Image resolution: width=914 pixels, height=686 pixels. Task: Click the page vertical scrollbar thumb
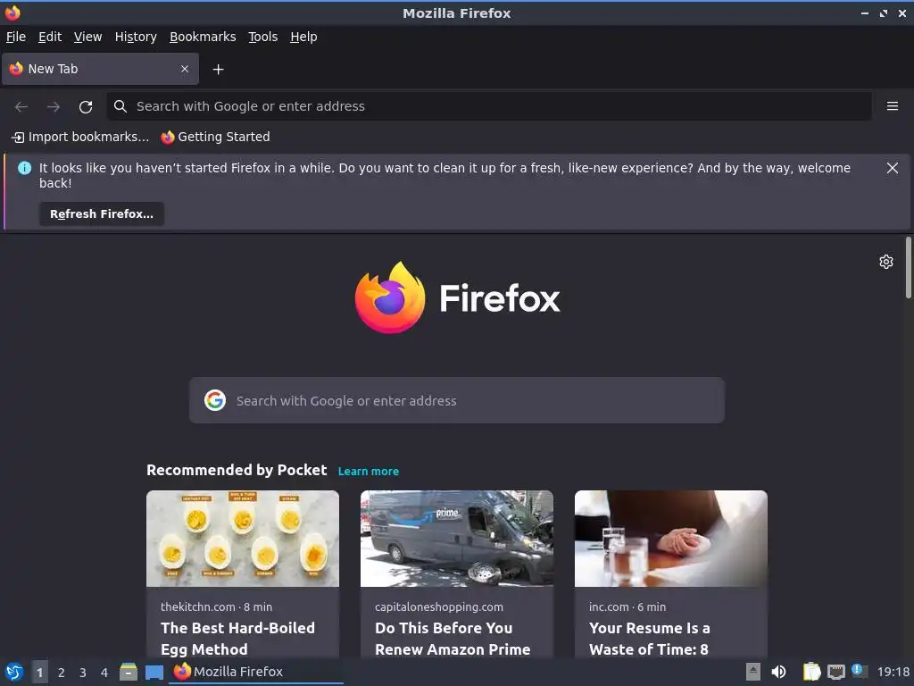pos(908,267)
